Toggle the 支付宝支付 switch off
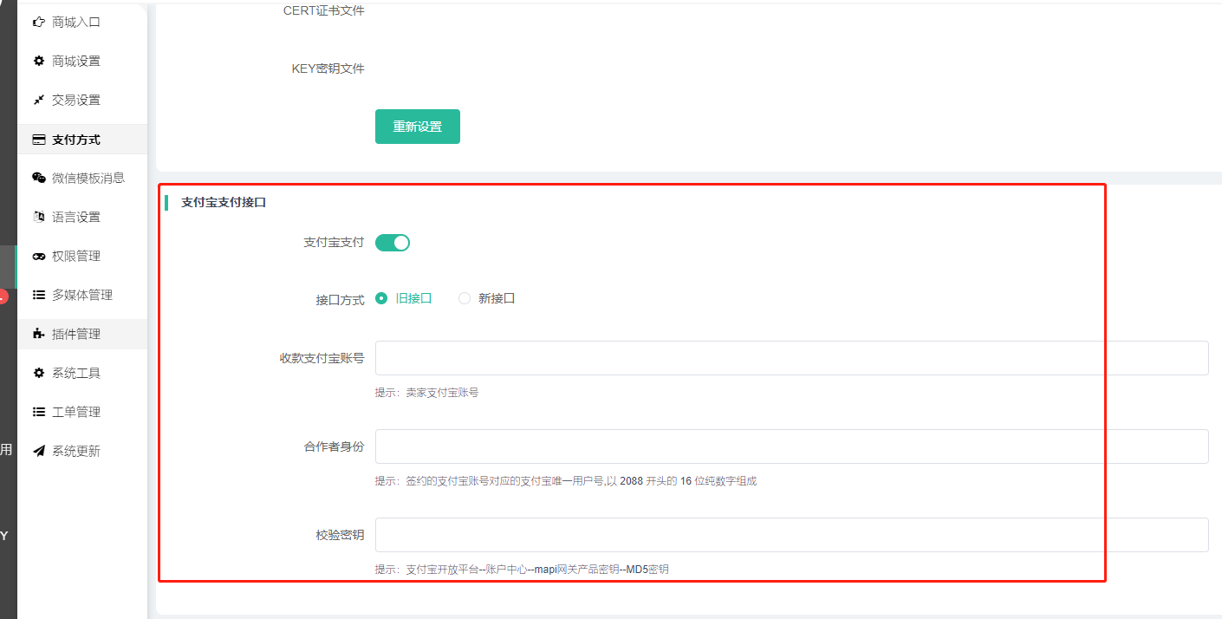The image size is (1222, 619). point(393,243)
